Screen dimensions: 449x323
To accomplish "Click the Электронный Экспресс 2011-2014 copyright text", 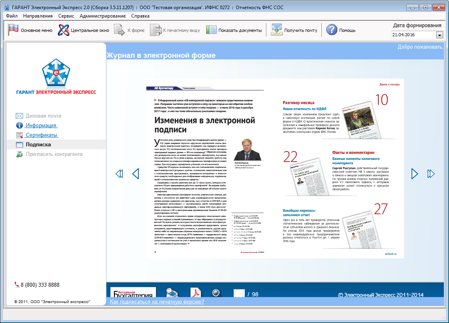I will click(381, 295).
